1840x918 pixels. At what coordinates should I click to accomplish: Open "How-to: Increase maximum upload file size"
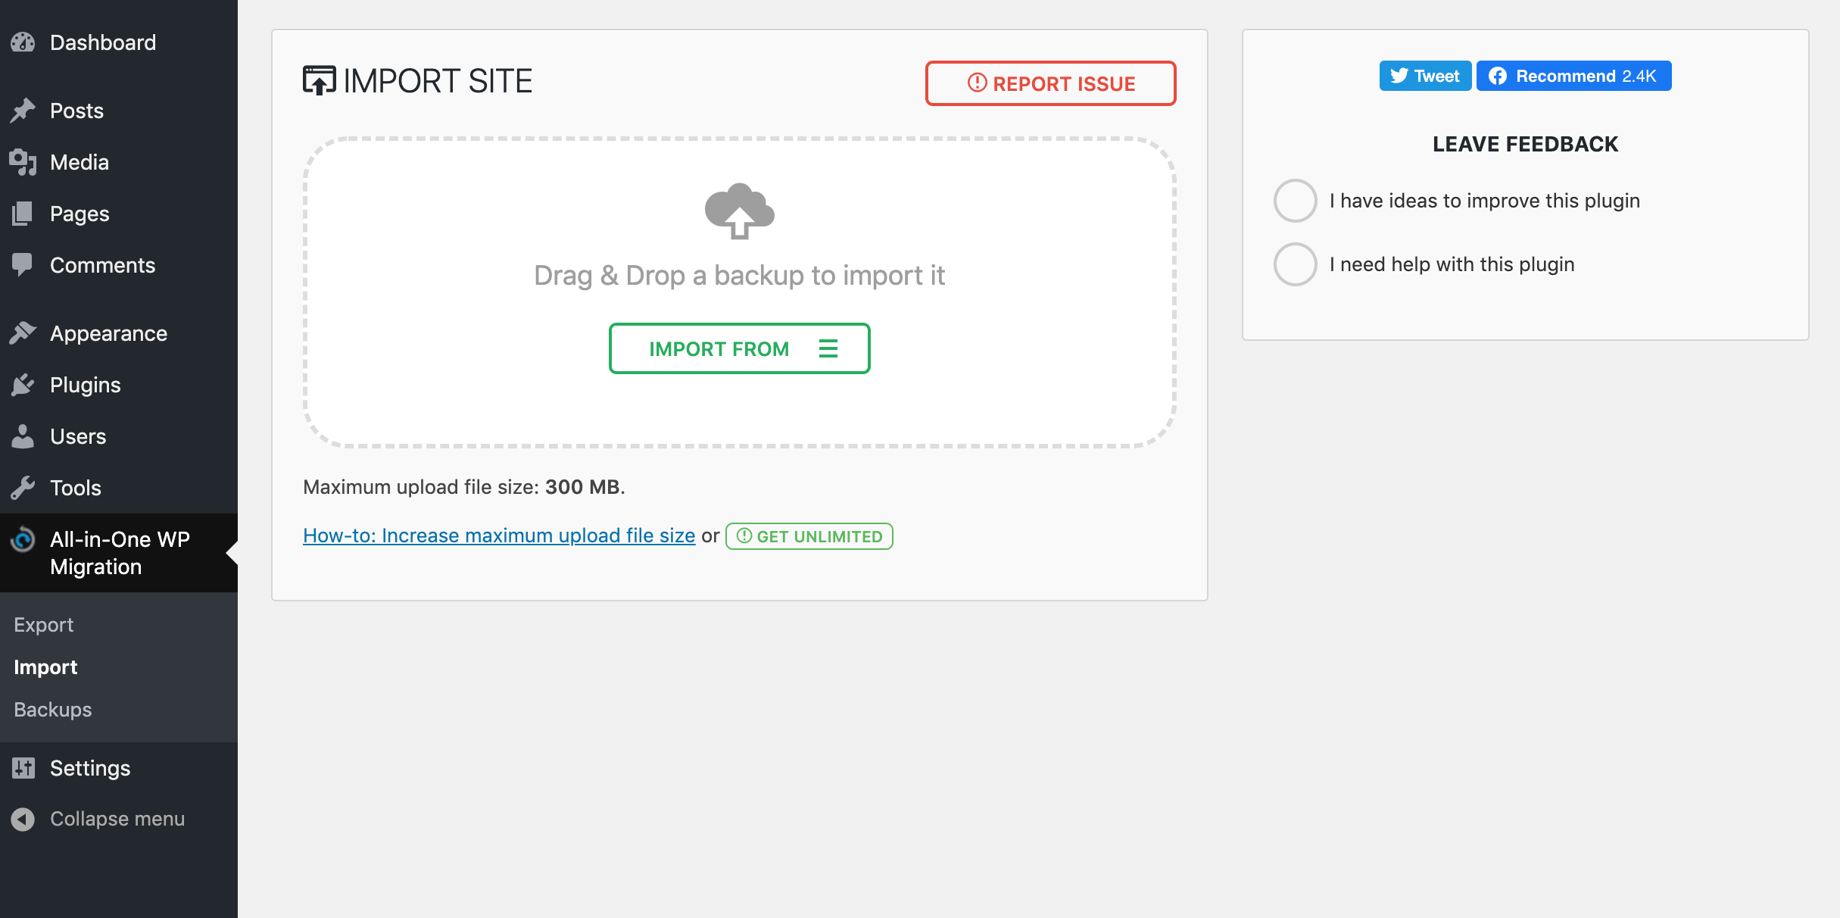tap(499, 535)
